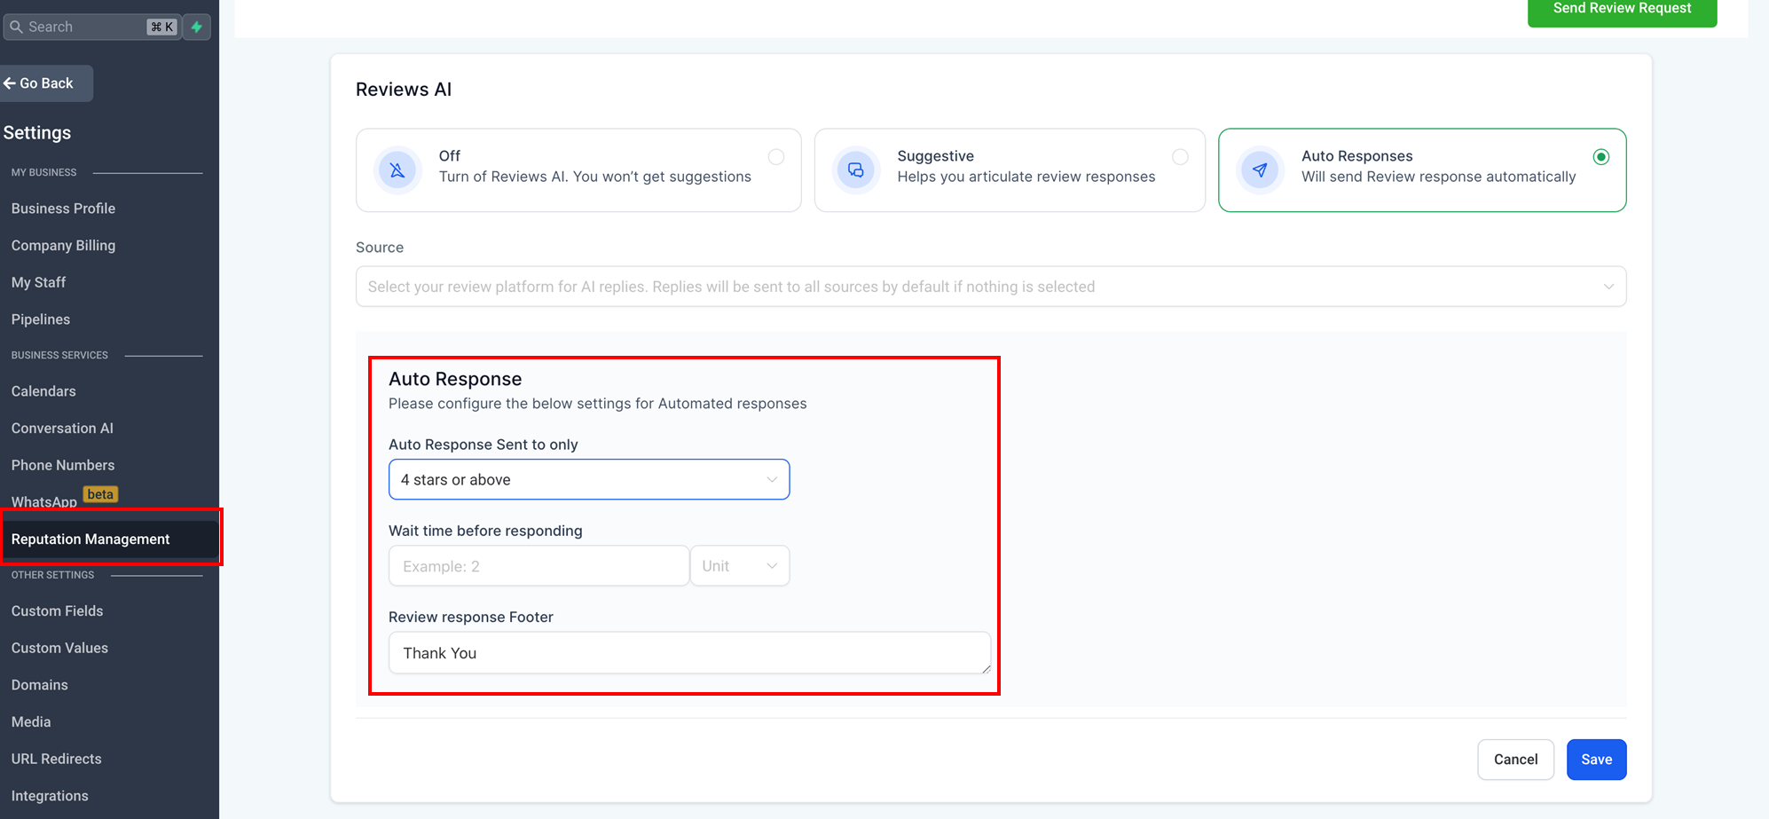The width and height of the screenshot is (1769, 819).
Task: Click the Auto Responses paper plane icon
Action: (x=1260, y=169)
